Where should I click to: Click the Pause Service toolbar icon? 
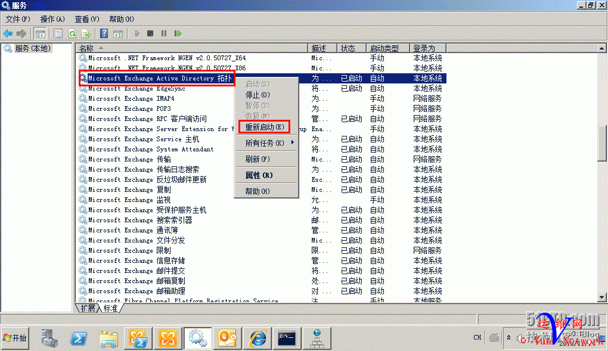pyautogui.click(x=164, y=34)
